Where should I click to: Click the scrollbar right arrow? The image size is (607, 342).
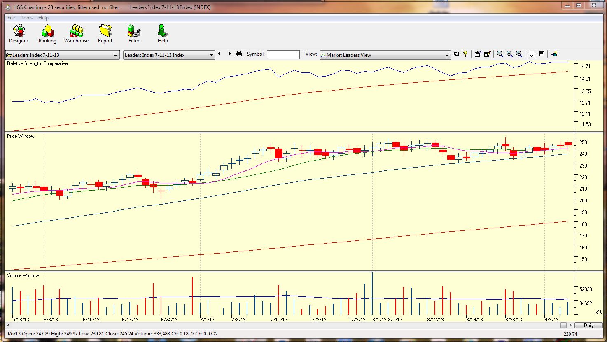click(571, 325)
